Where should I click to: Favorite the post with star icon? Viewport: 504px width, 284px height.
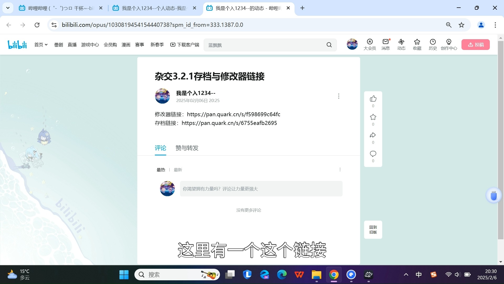click(x=373, y=117)
